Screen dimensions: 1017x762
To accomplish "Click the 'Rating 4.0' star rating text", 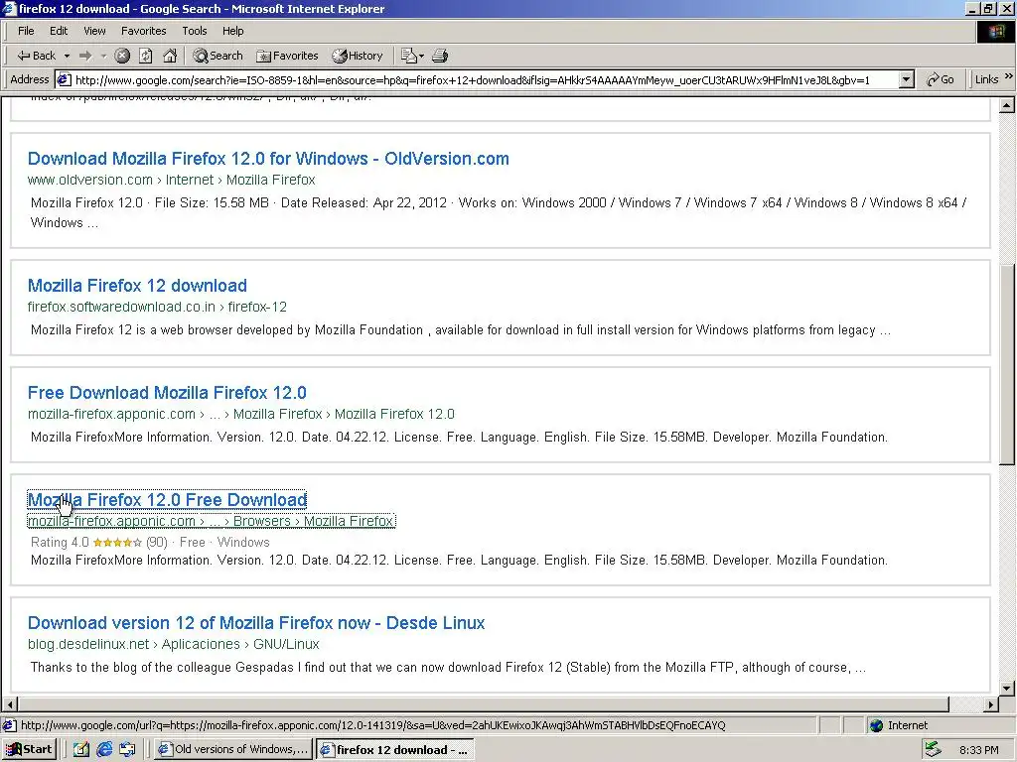I will [x=60, y=543].
